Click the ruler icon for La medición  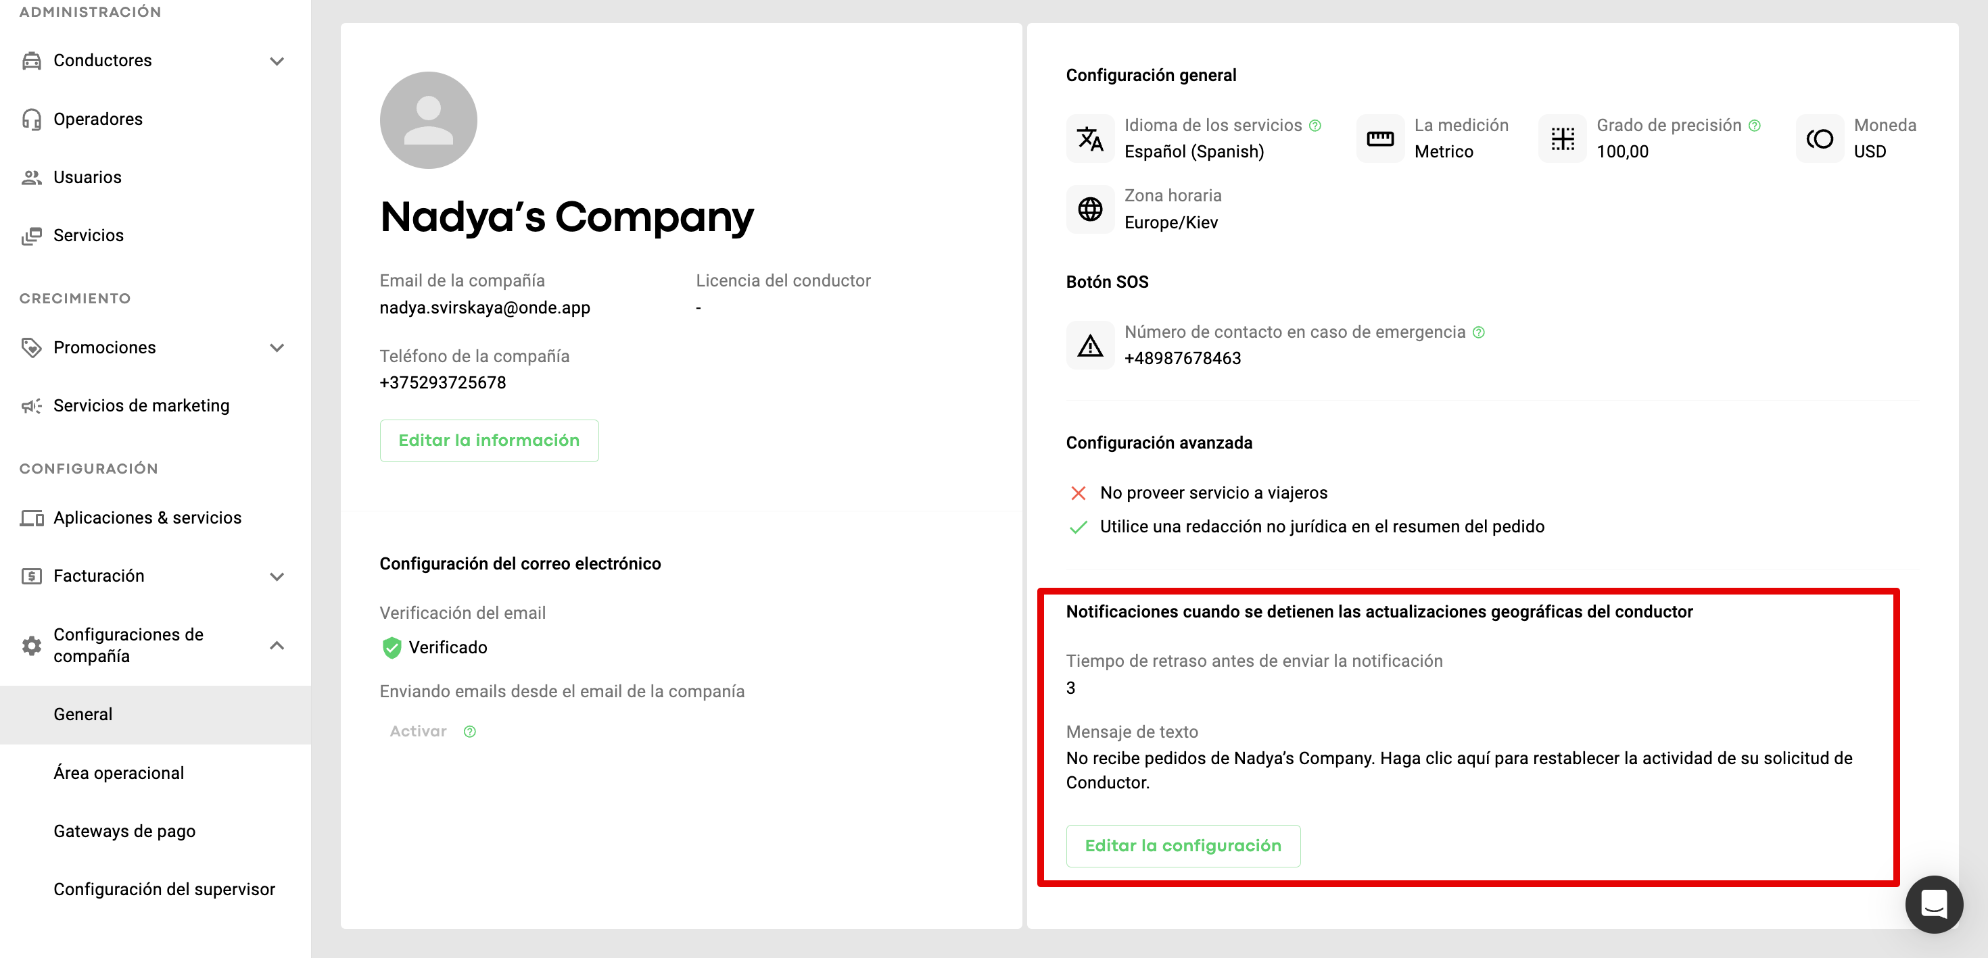pos(1380,139)
